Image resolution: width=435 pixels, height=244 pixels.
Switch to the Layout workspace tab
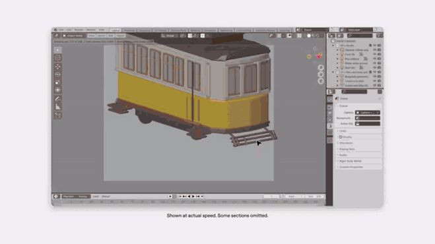115,30
